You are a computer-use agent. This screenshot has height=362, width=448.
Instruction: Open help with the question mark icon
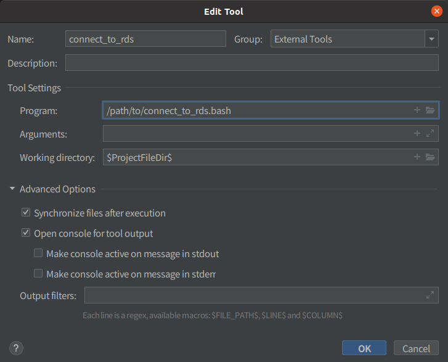[x=17, y=348]
